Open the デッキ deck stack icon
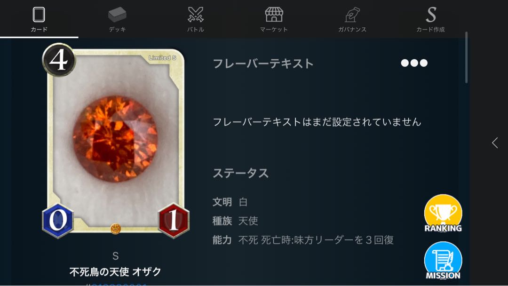508x286 pixels. [117, 15]
